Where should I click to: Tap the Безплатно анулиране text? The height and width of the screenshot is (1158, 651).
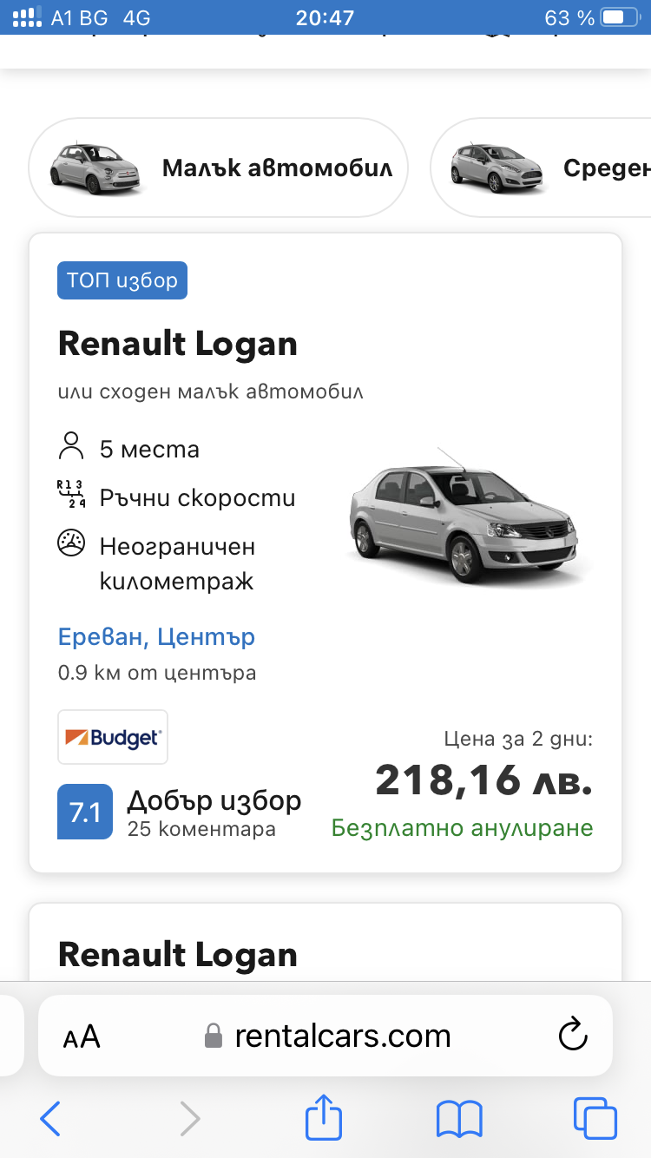pyautogui.click(x=462, y=828)
